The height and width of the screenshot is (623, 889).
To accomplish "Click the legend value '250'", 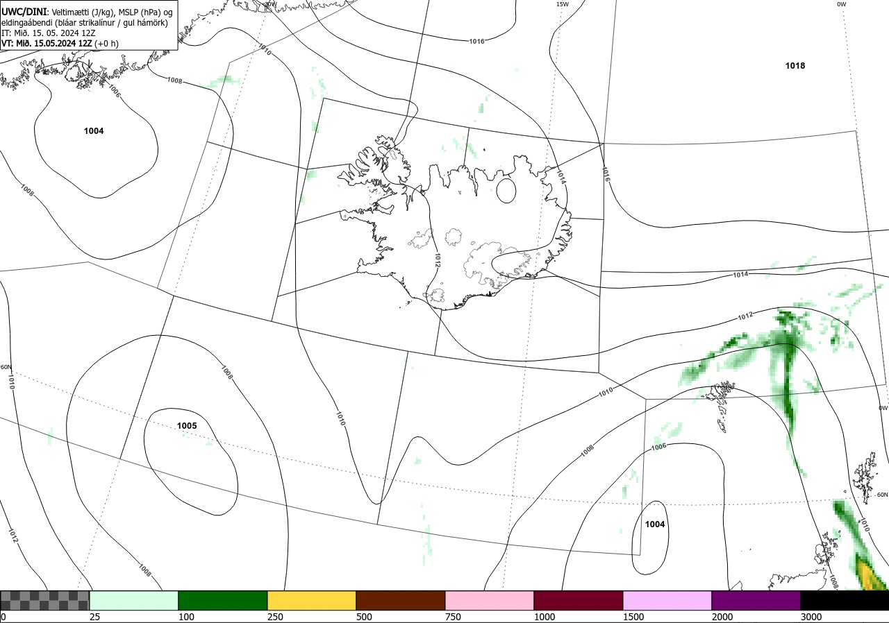I will pyautogui.click(x=274, y=617).
